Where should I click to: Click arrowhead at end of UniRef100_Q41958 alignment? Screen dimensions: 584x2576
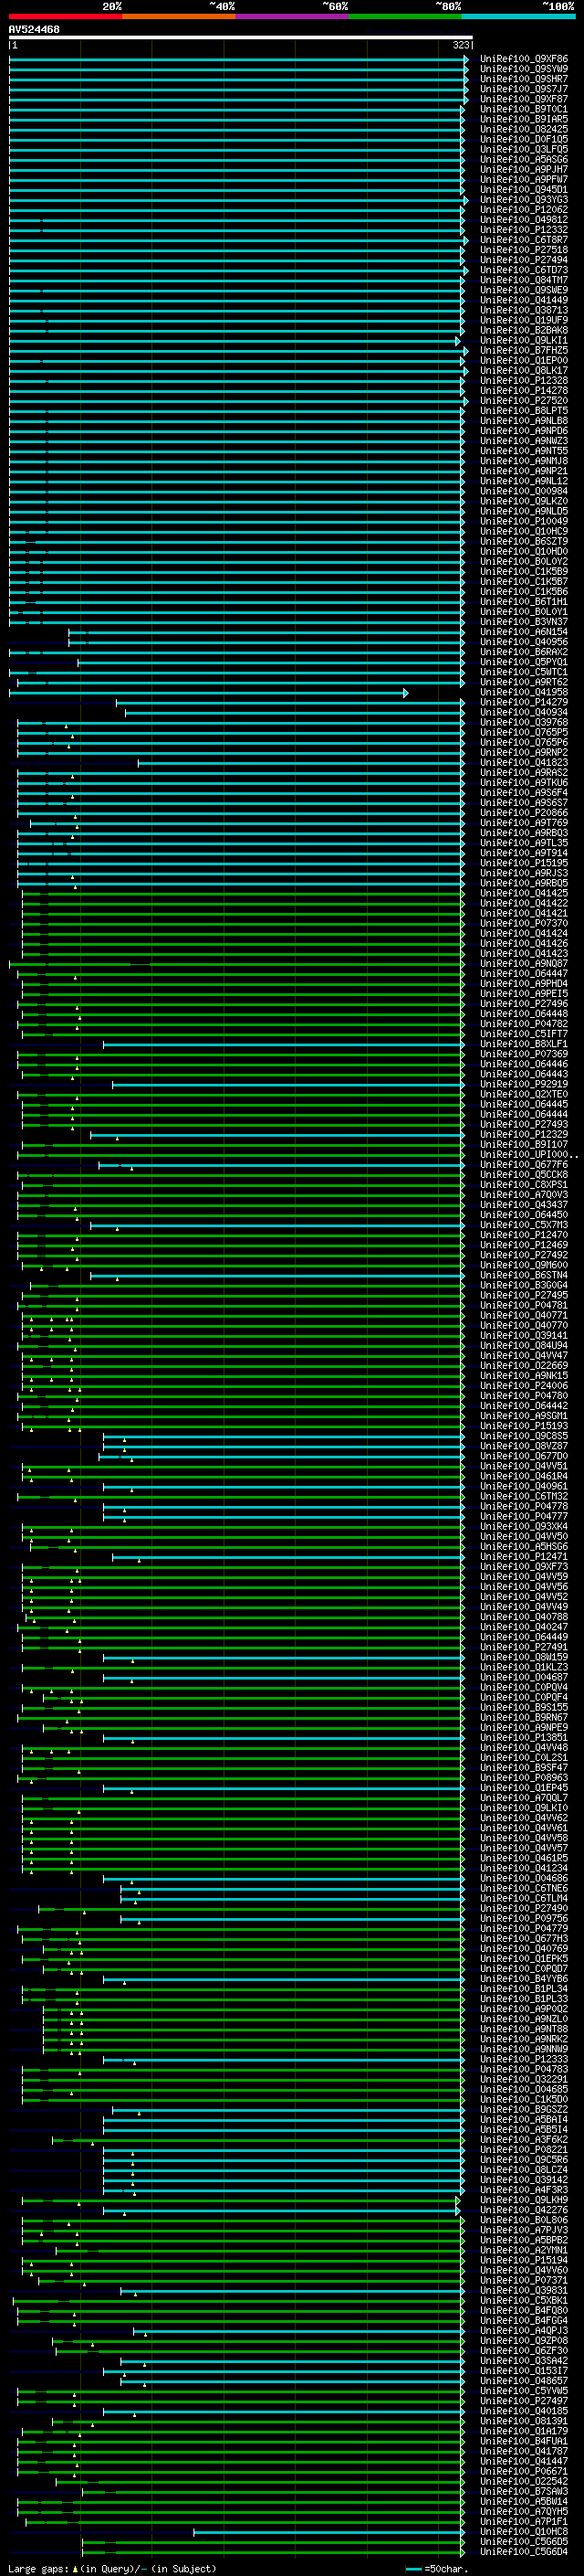pyautogui.click(x=405, y=693)
